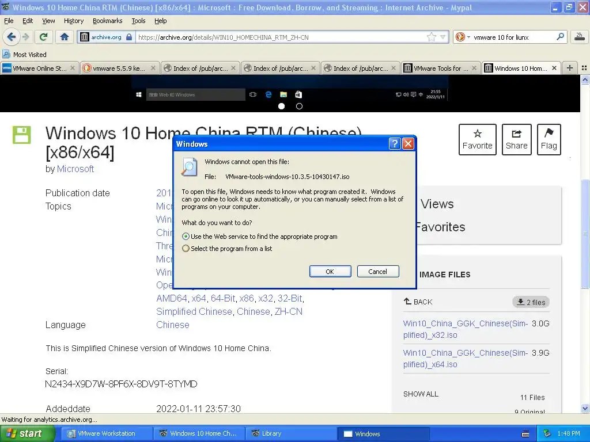
Task: Click the Simplified Chinese topic link
Action: pos(194,311)
